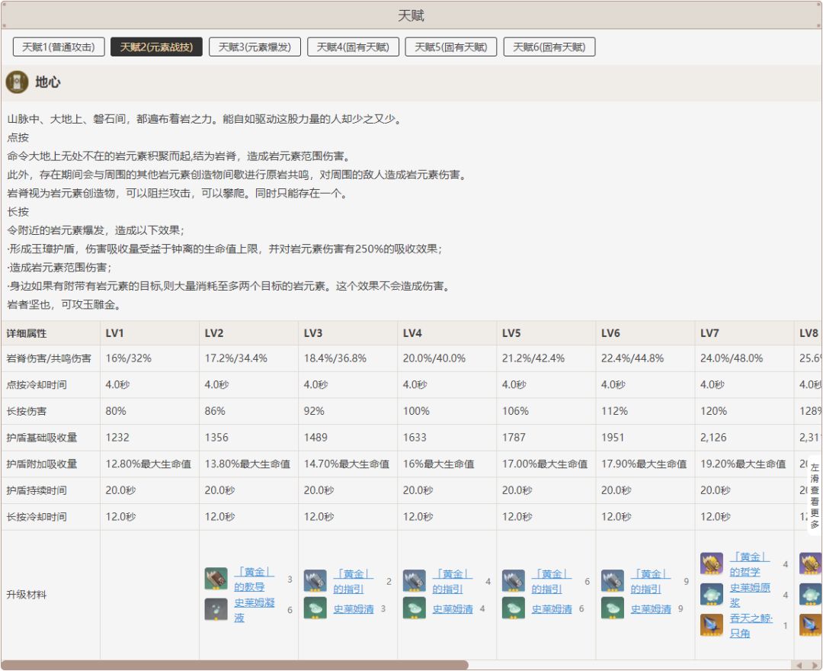Click the 护盾基础吸收量 row label
The height and width of the screenshot is (671, 823).
41,438
